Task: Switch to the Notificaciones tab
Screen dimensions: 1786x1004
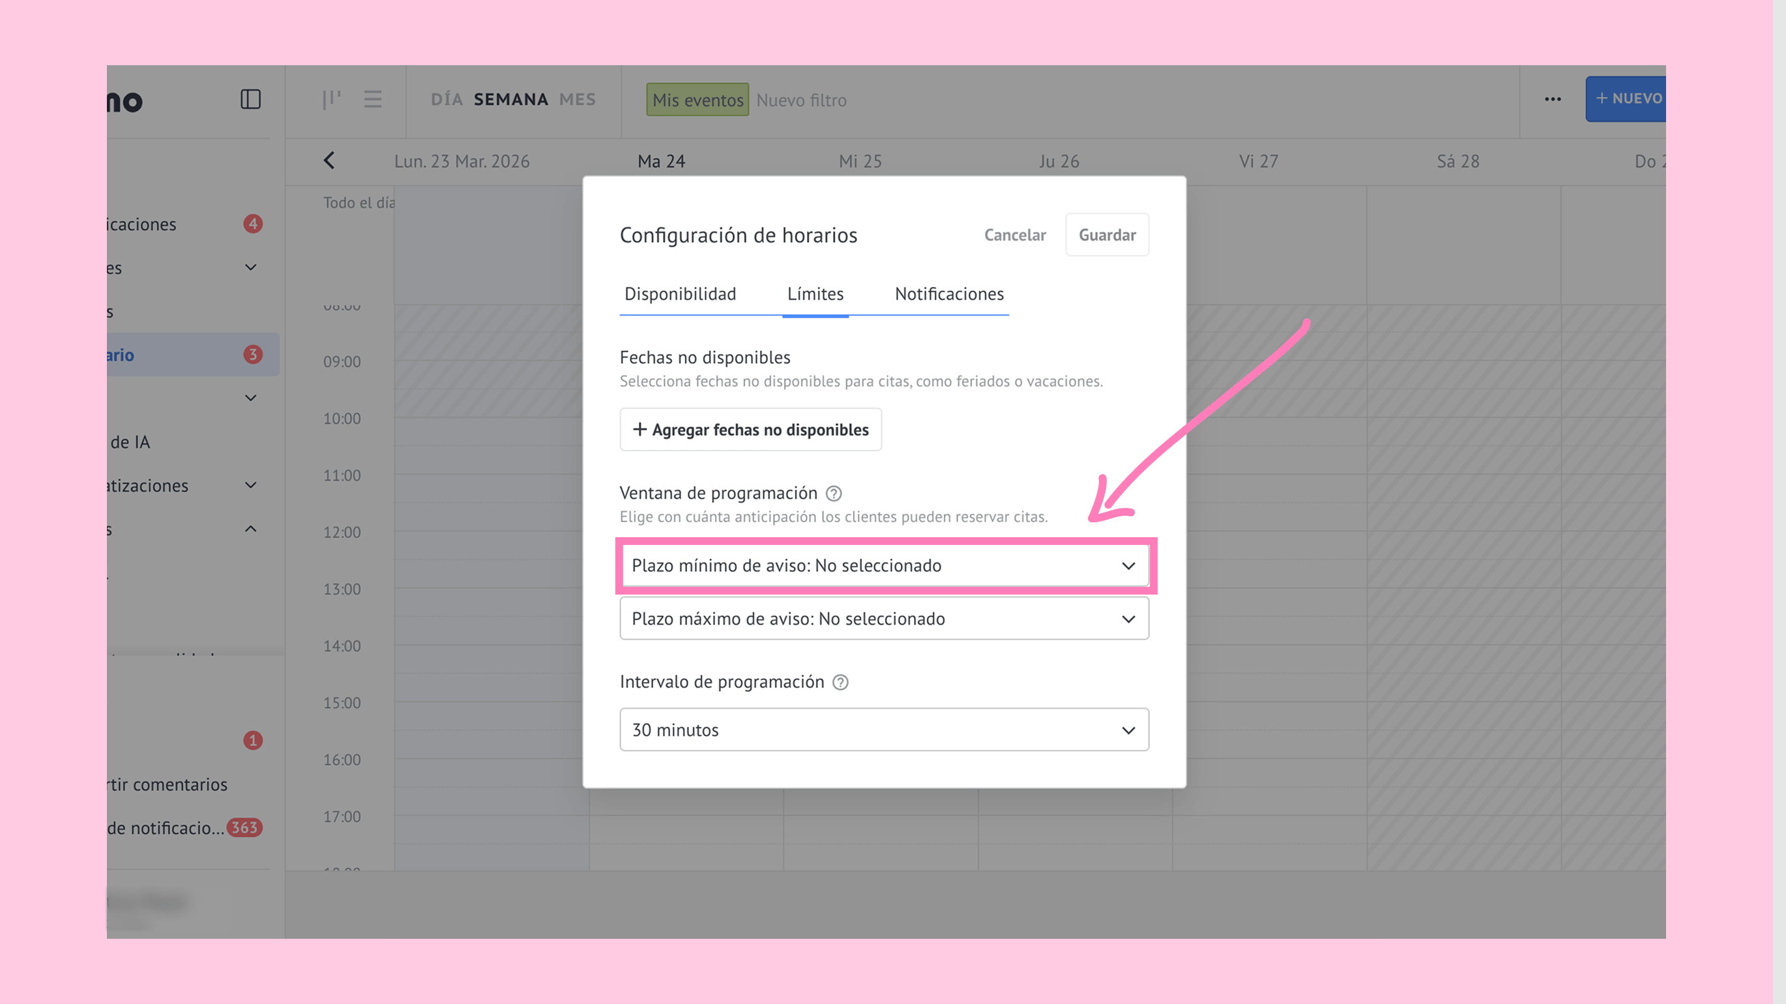Action: (x=948, y=294)
